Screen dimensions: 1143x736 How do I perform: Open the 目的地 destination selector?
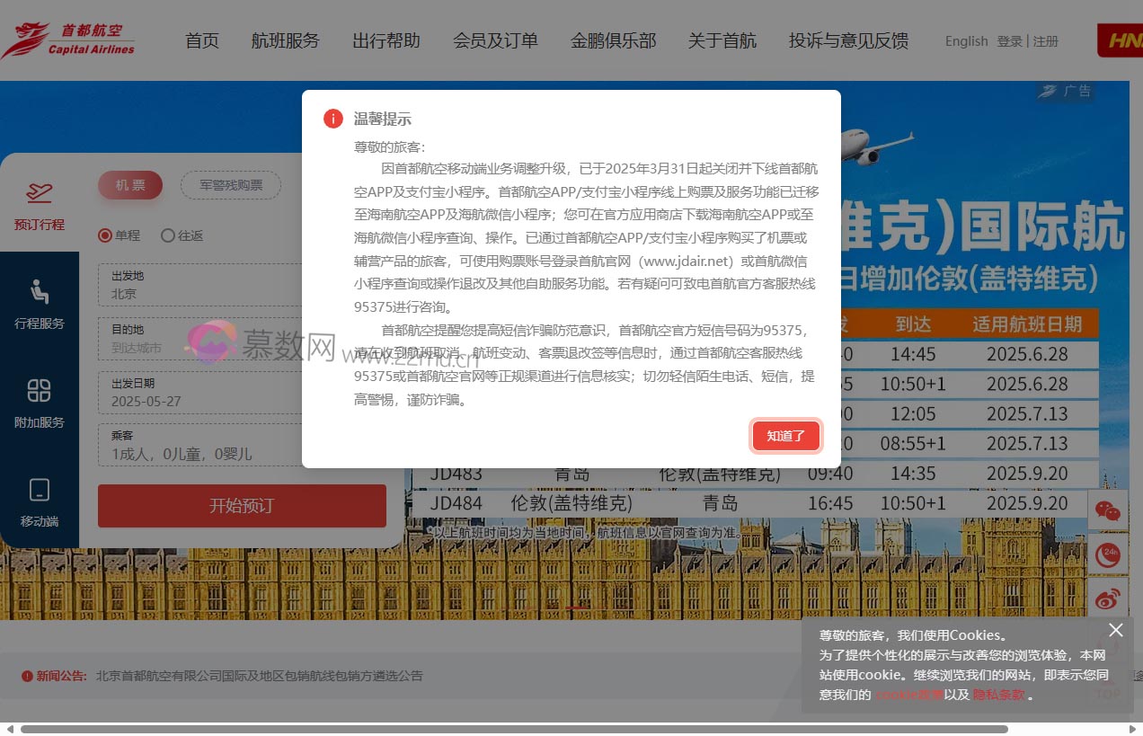(242, 337)
